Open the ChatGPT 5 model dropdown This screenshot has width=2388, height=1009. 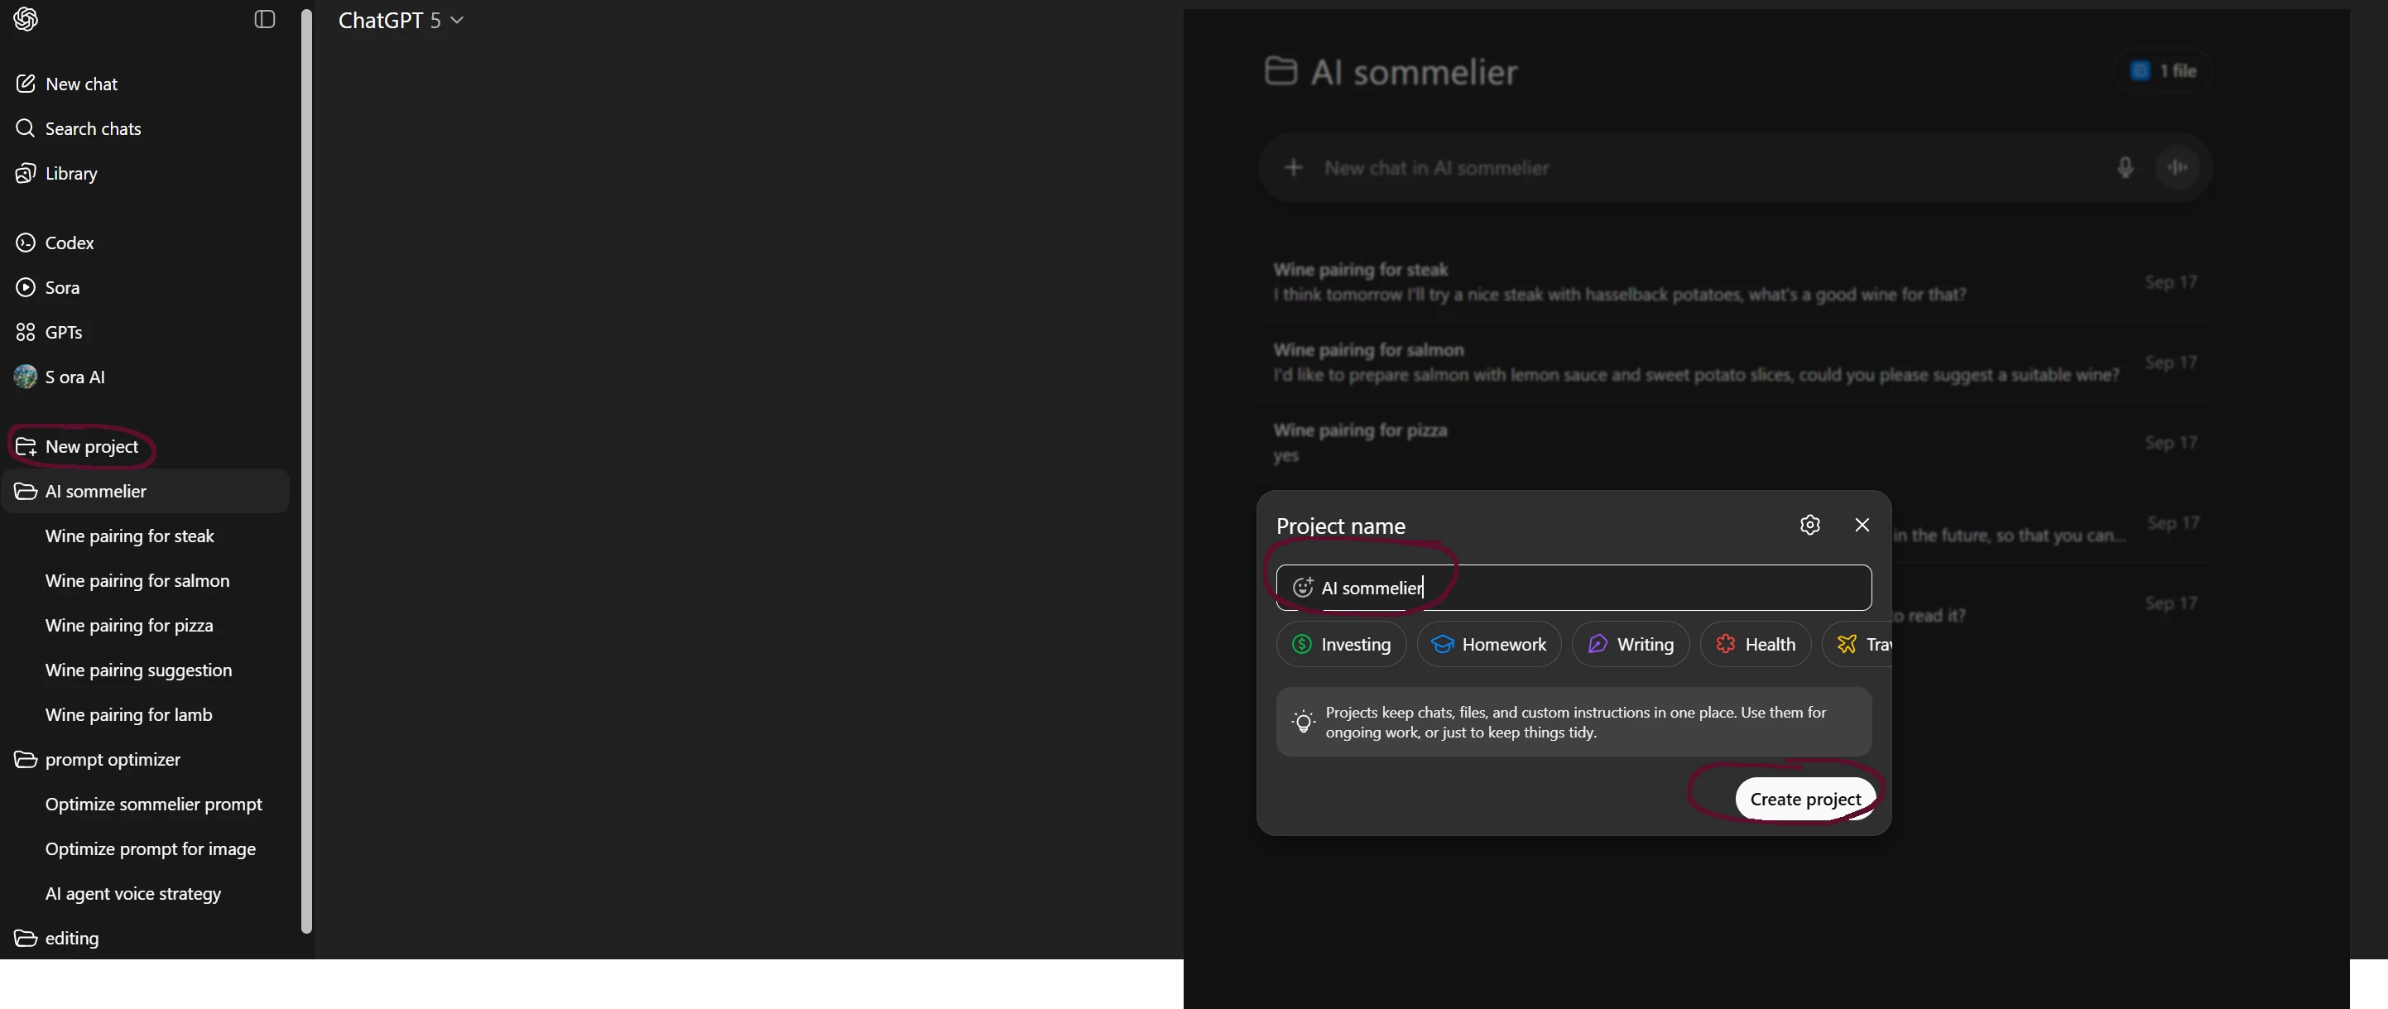click(x=401, y=21)
